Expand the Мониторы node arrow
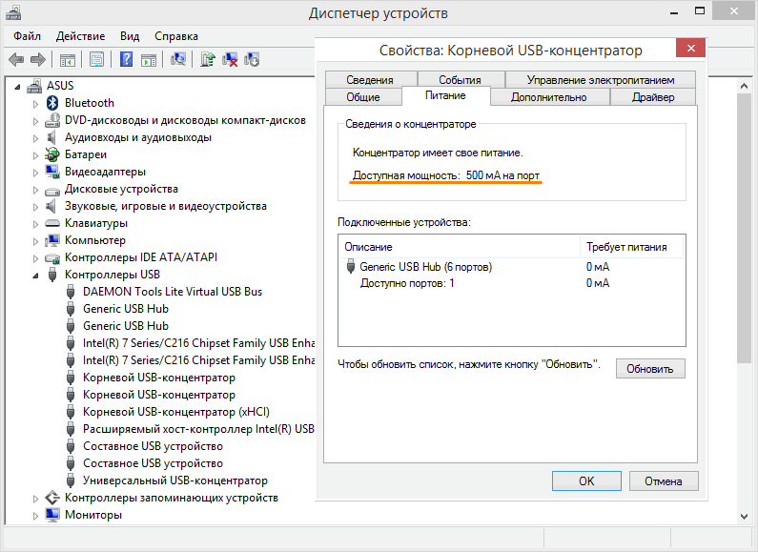Screen dimensions: 758x552 [x=35, y=515]
